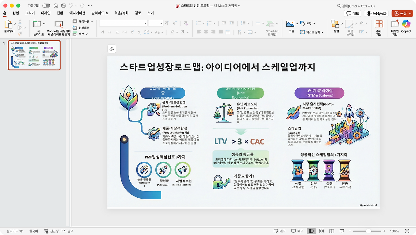Start slide show from status bar icon
Viewport: 416px width, 235px height.
[342, 231]
